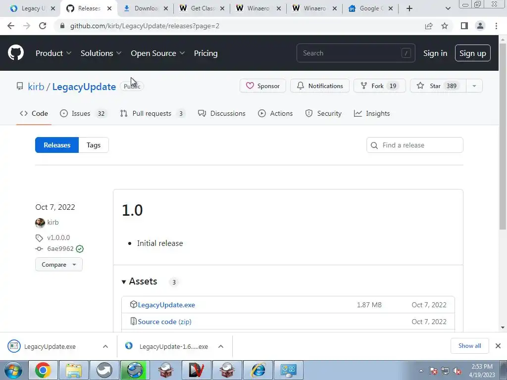Click the kirb user avatar
The width and height of the screenshot is (507, 380).
(40, 223)
